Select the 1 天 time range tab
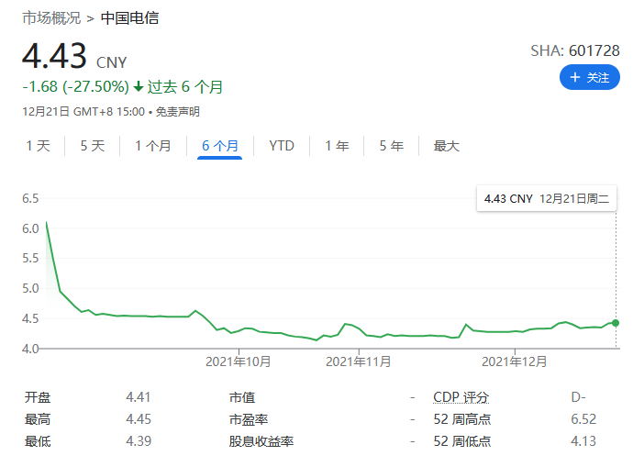 click(x=39, y=146)
